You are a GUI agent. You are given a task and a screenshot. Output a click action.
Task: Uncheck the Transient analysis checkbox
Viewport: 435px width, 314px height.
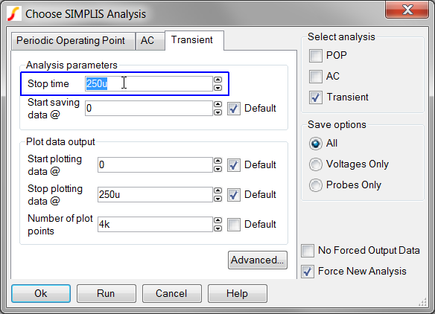coord(316,97)
